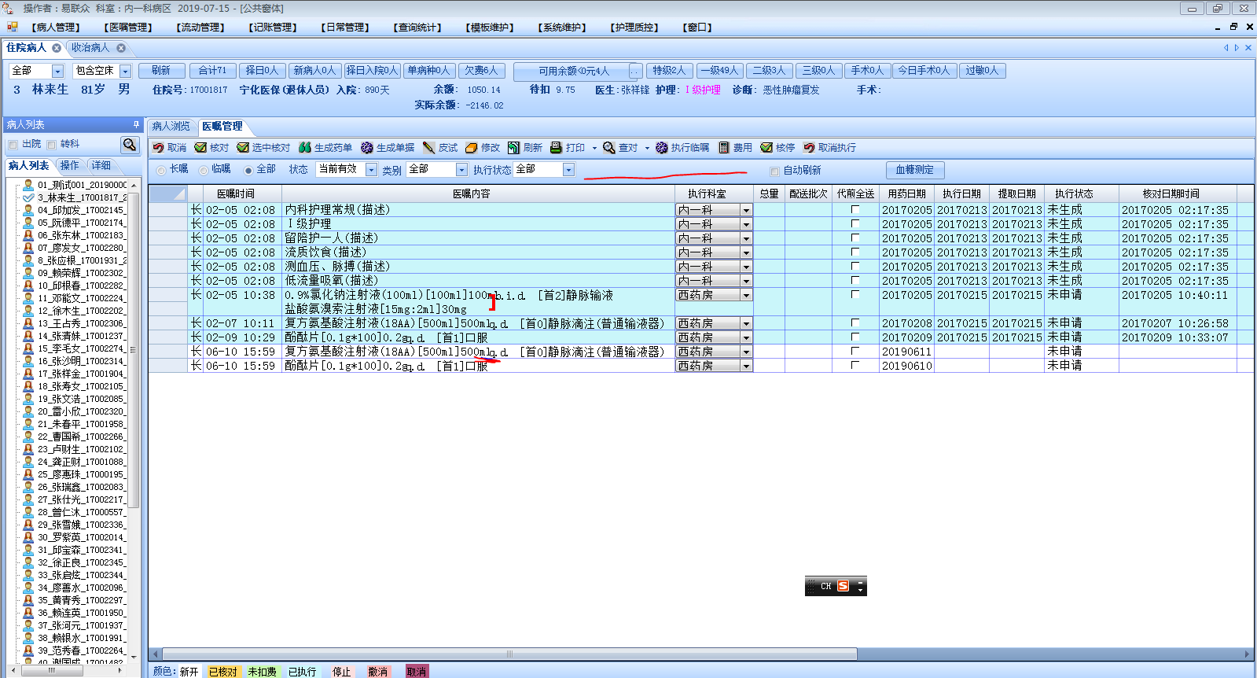Click the 核对 verify toolbar icon
This screenshot has width=1257, height=678.
200,148
